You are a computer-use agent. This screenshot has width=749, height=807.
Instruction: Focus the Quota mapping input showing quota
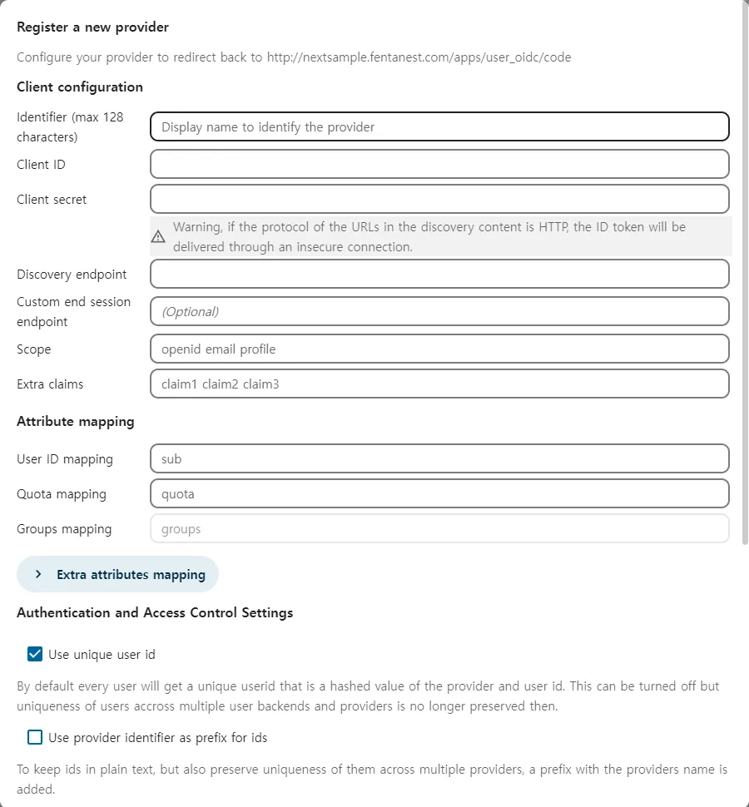pyautogui.click(x=439, y=493)
